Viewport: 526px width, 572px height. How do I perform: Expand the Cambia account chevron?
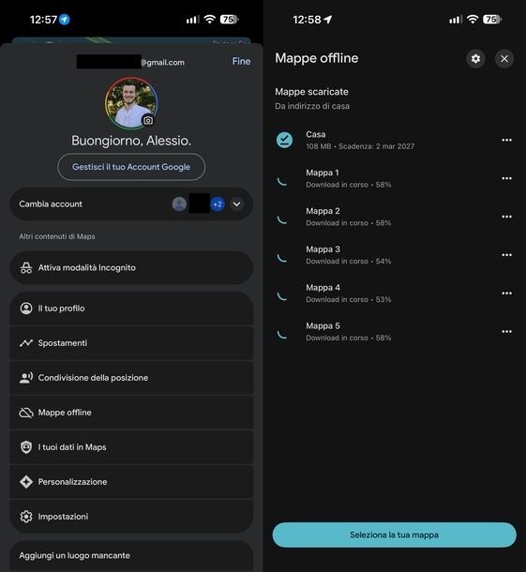point(236,203)
